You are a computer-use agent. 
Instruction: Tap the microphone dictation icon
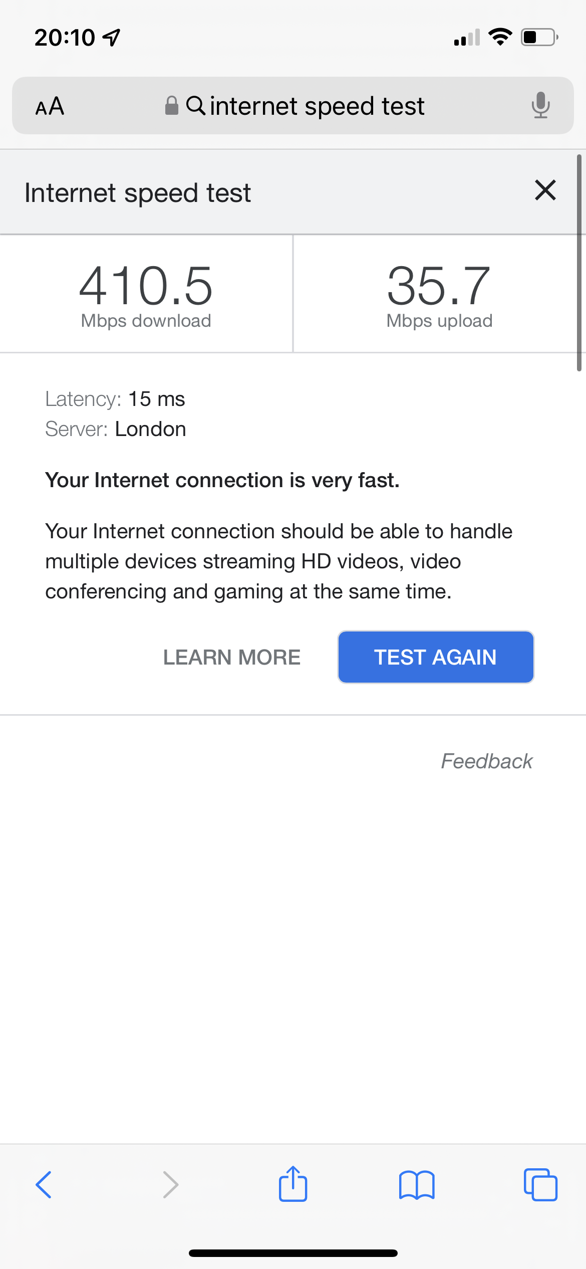[540, 105]
